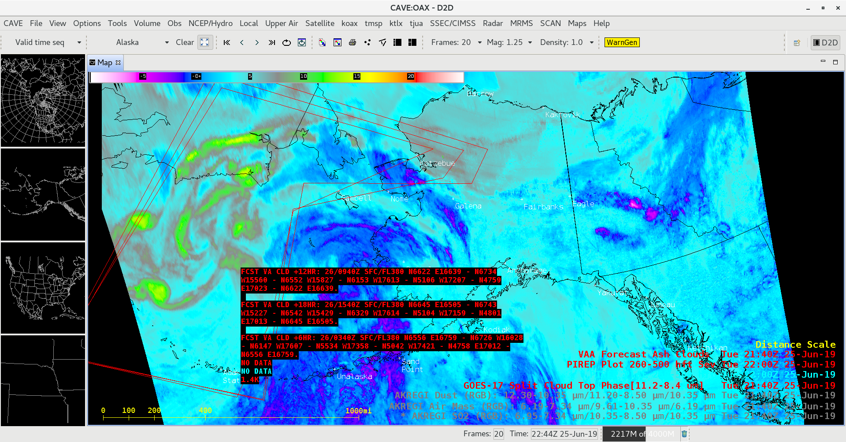Jump to the last frame

pyautogui.click(x=272, y=42)
